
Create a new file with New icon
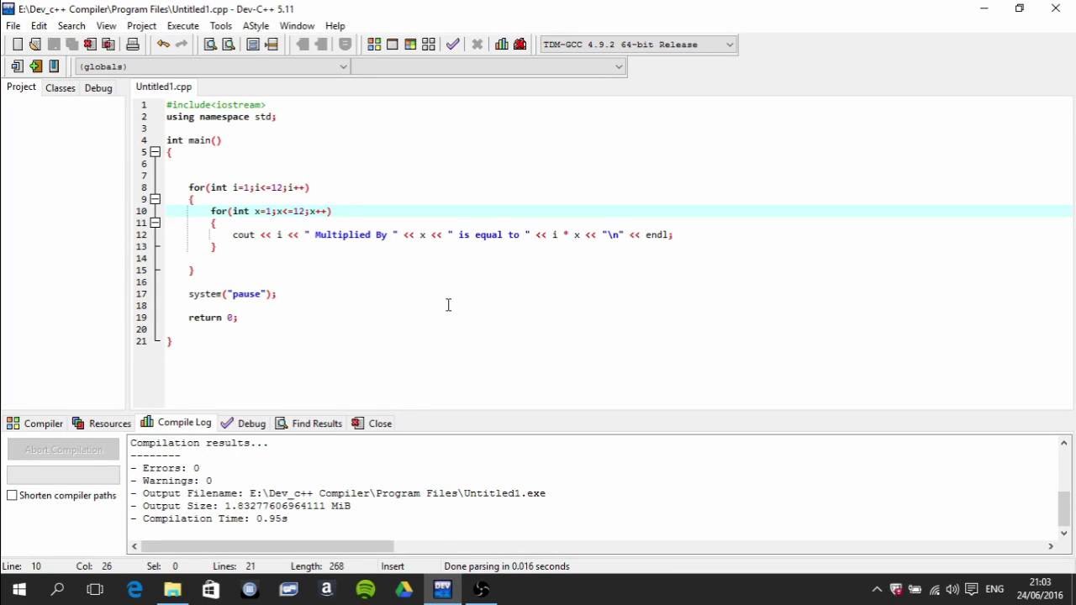(x=17, y=45)
